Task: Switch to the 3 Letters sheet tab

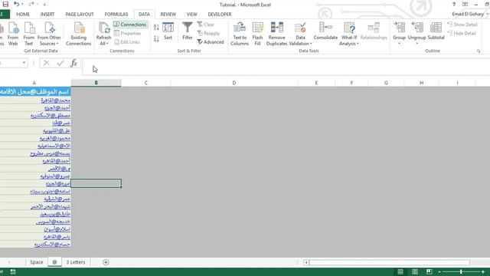Action: point(76,262)
